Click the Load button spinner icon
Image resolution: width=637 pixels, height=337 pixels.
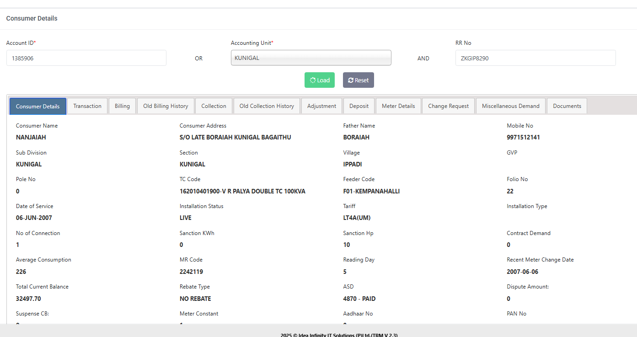[x=313, y=80]
